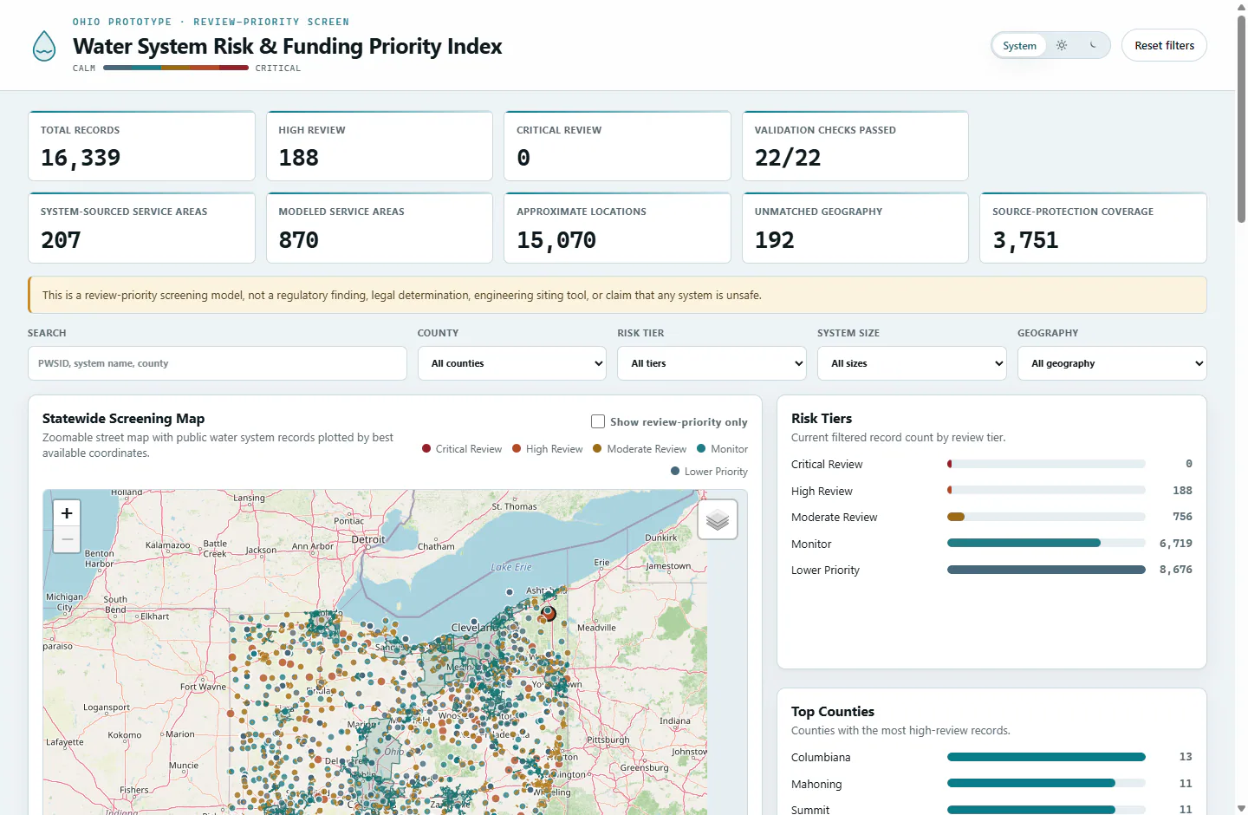The height and width of the screenshot is (815, 1248).
Task: Select the High Review tier row
Action: coord(991,491)
